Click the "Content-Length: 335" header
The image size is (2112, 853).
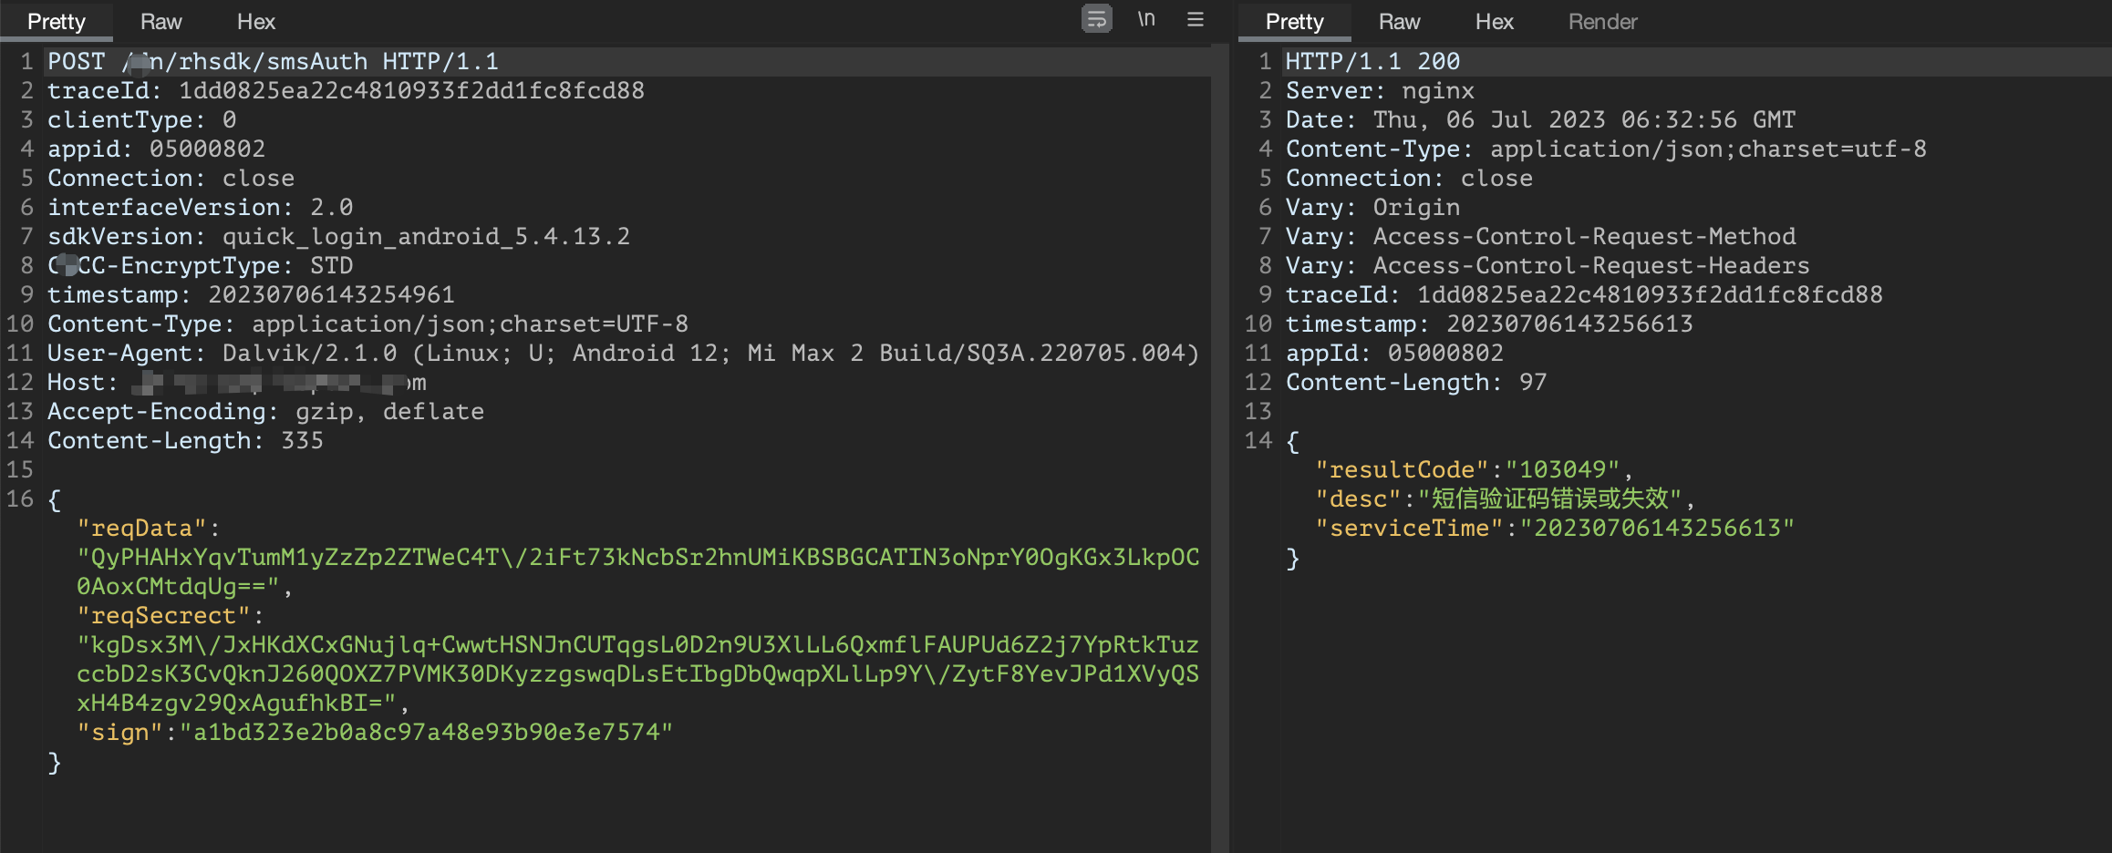[x=185, y=441]
